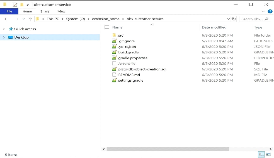Click the README.md file icon
This screenshot has width=274, height=158.
point(114,75)
